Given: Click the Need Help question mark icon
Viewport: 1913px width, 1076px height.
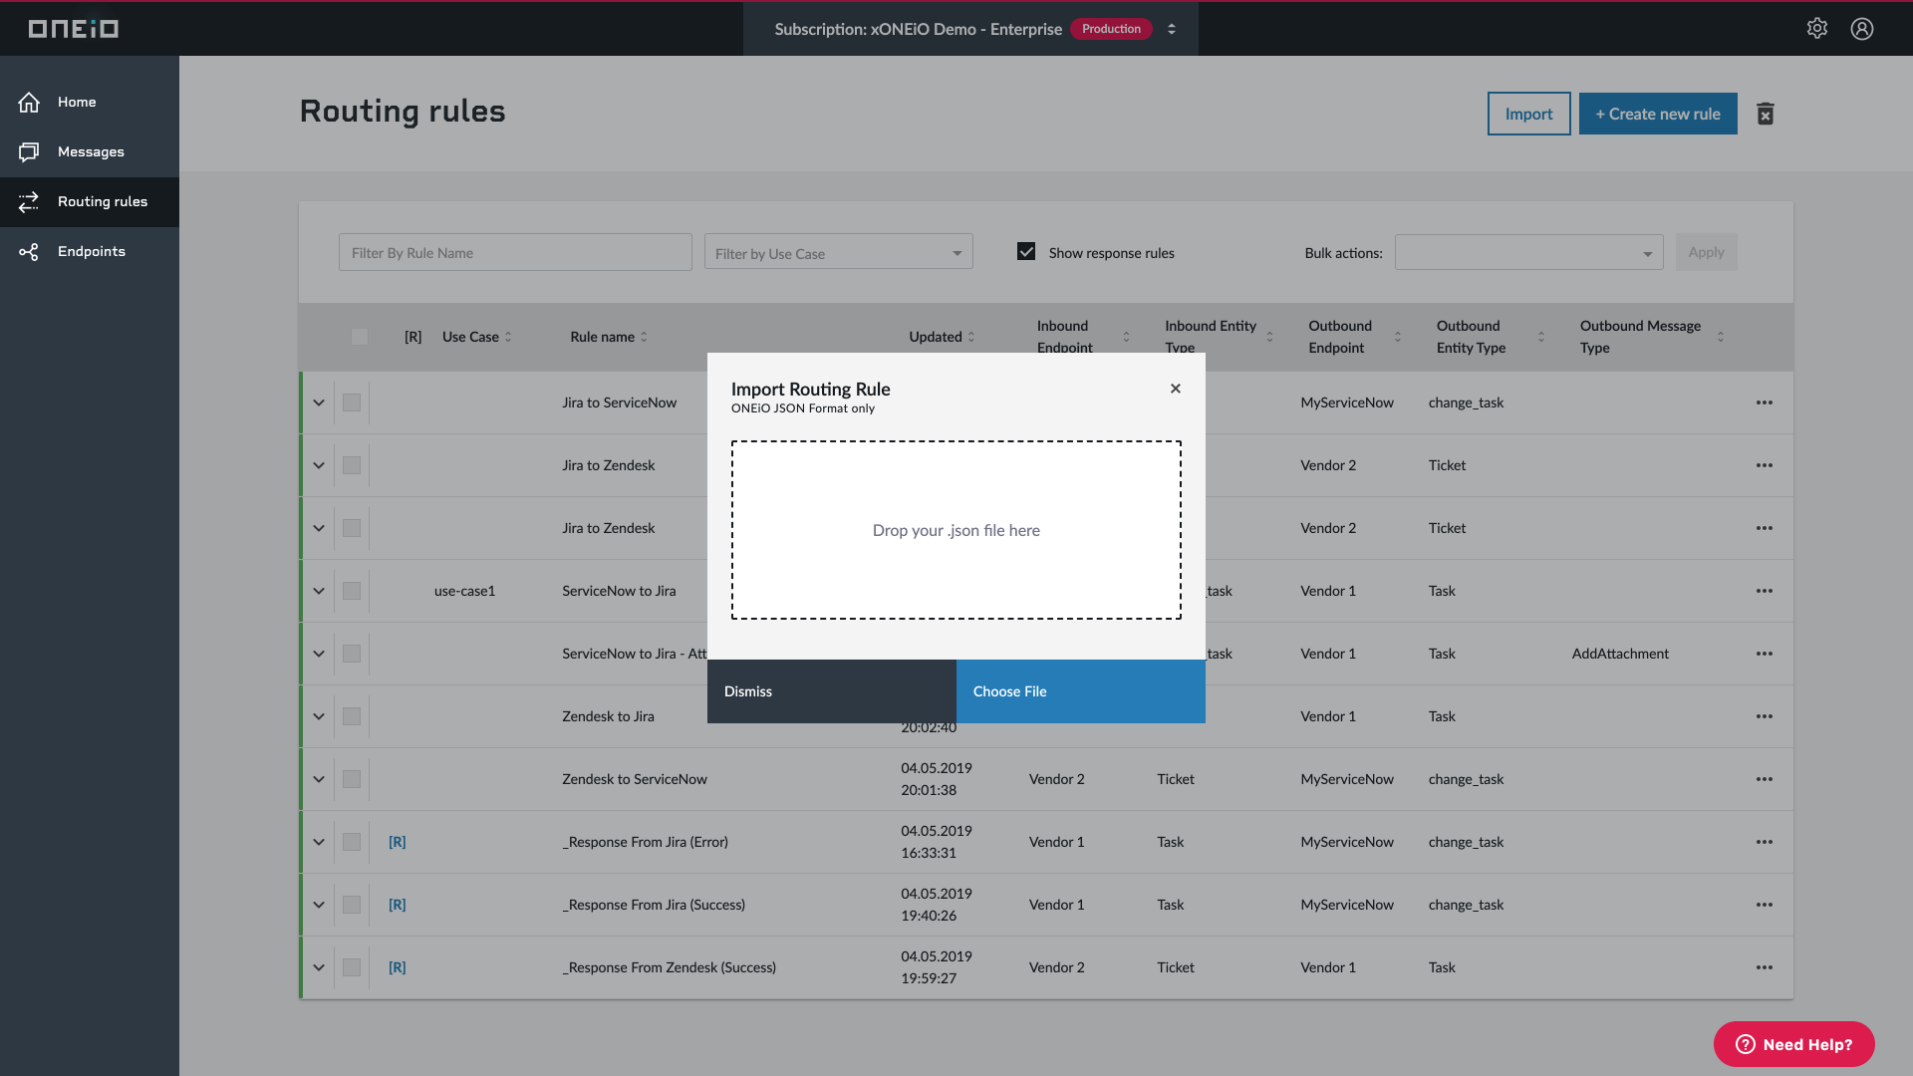Looking at the screenshot, I should (x=1745, y=1044).
